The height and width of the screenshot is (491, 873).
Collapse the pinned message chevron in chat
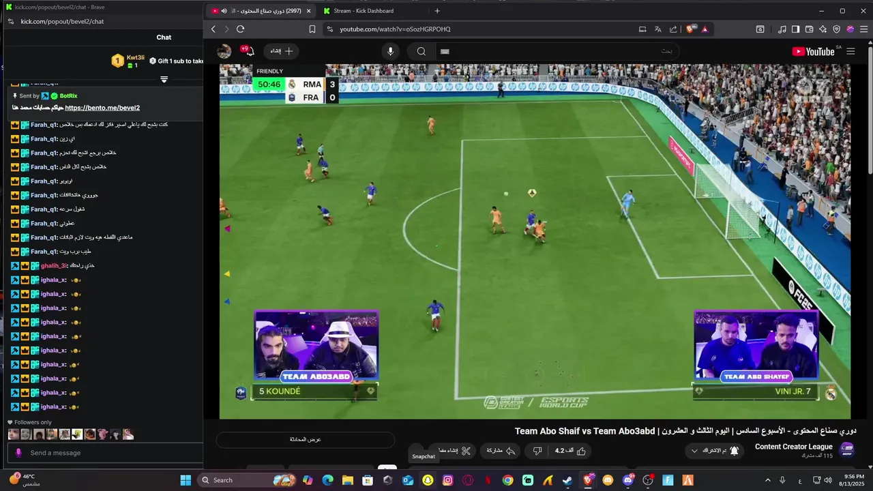[x=164, y=79]
